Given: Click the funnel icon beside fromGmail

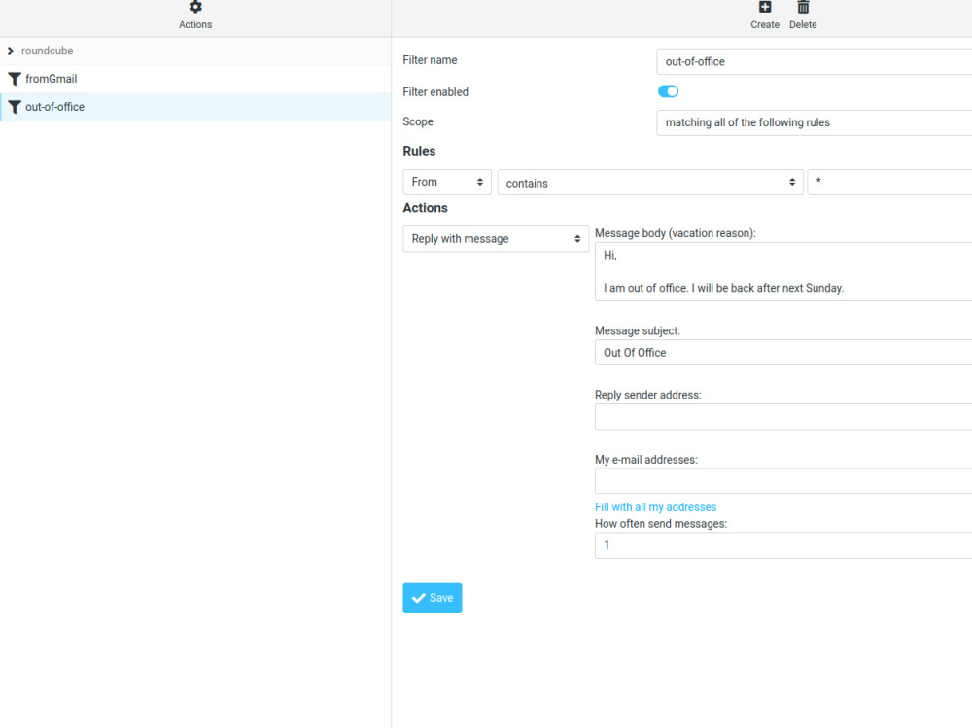Looking at the screenshot, I should coord(14,79).
